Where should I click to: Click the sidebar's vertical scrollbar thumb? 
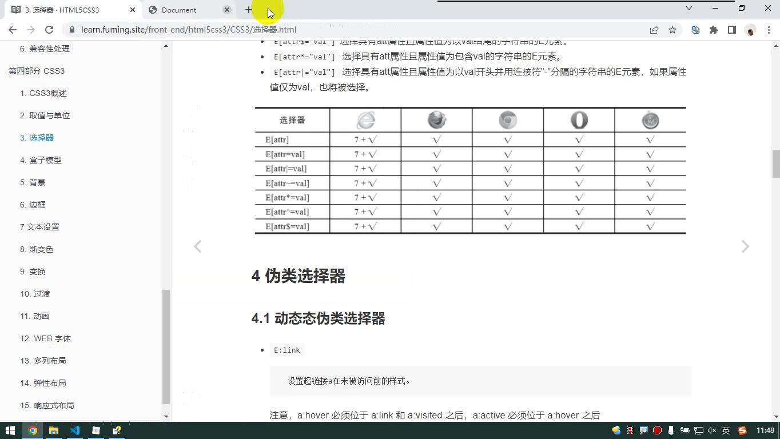(x=166, y=347)
